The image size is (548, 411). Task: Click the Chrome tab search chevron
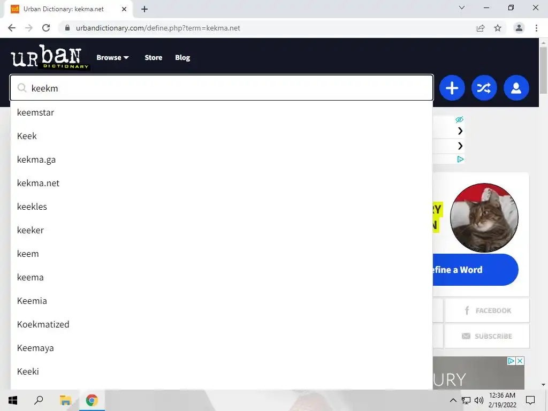[462, 7]
